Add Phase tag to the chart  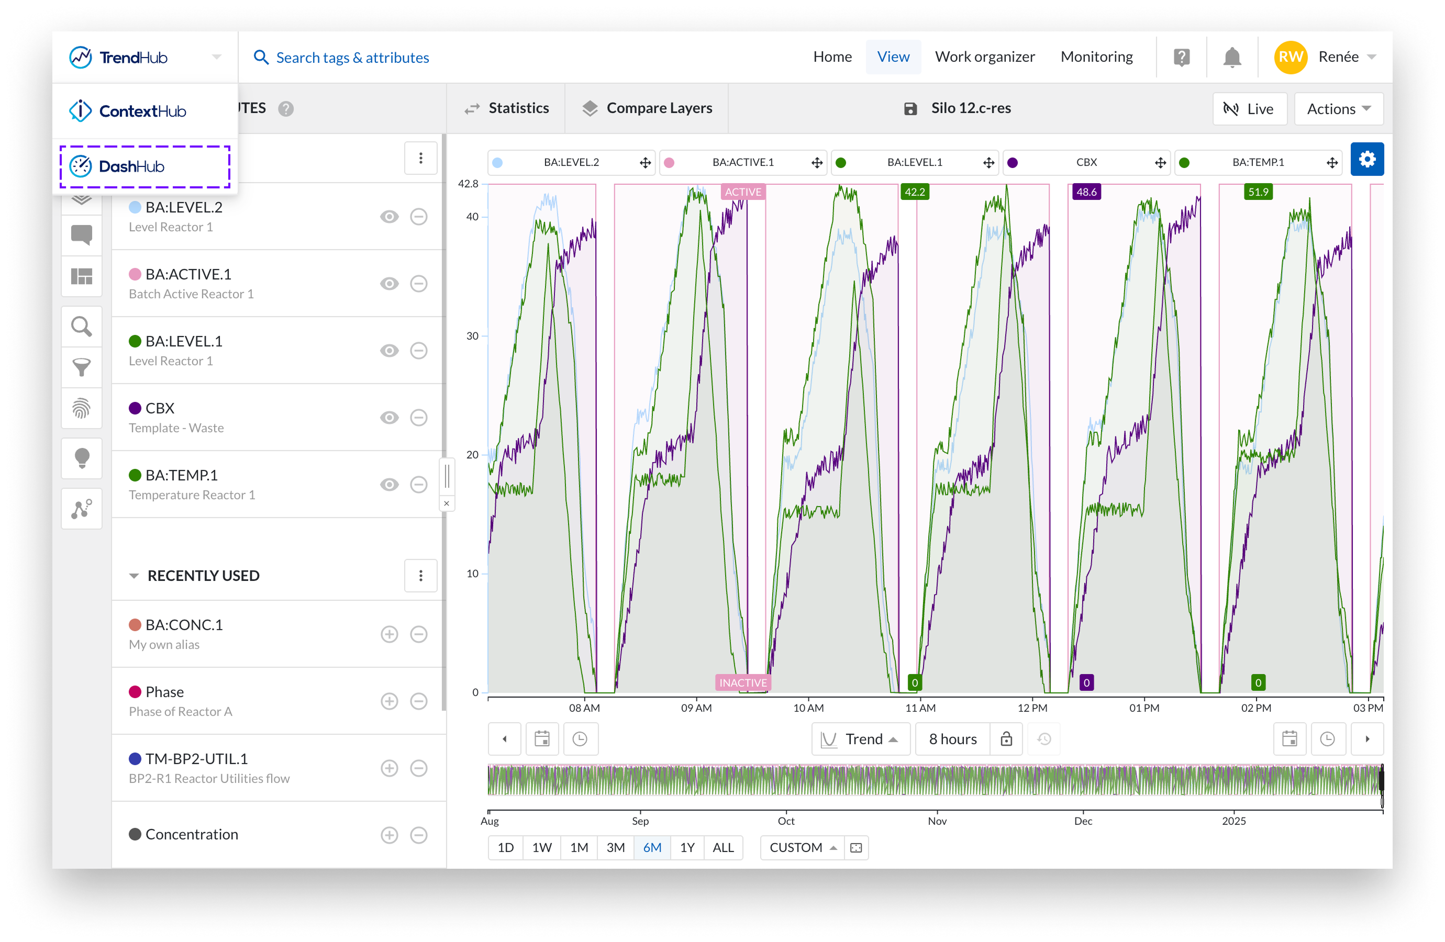(x=389, y=701)
